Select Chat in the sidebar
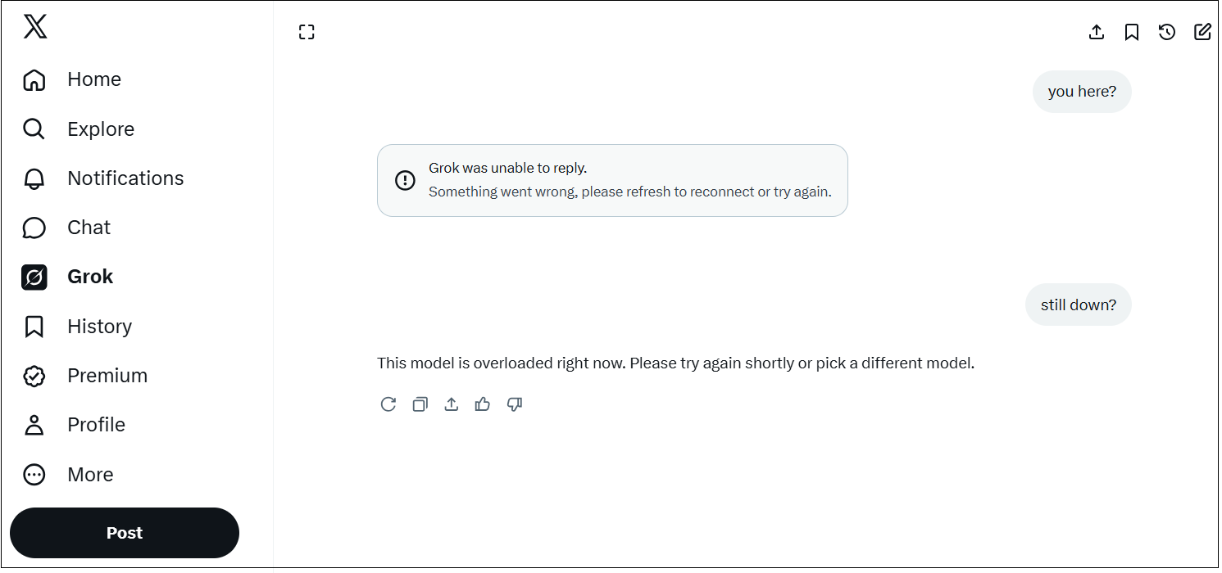The height and width of the screenshot is (573, 1222). 89,228
